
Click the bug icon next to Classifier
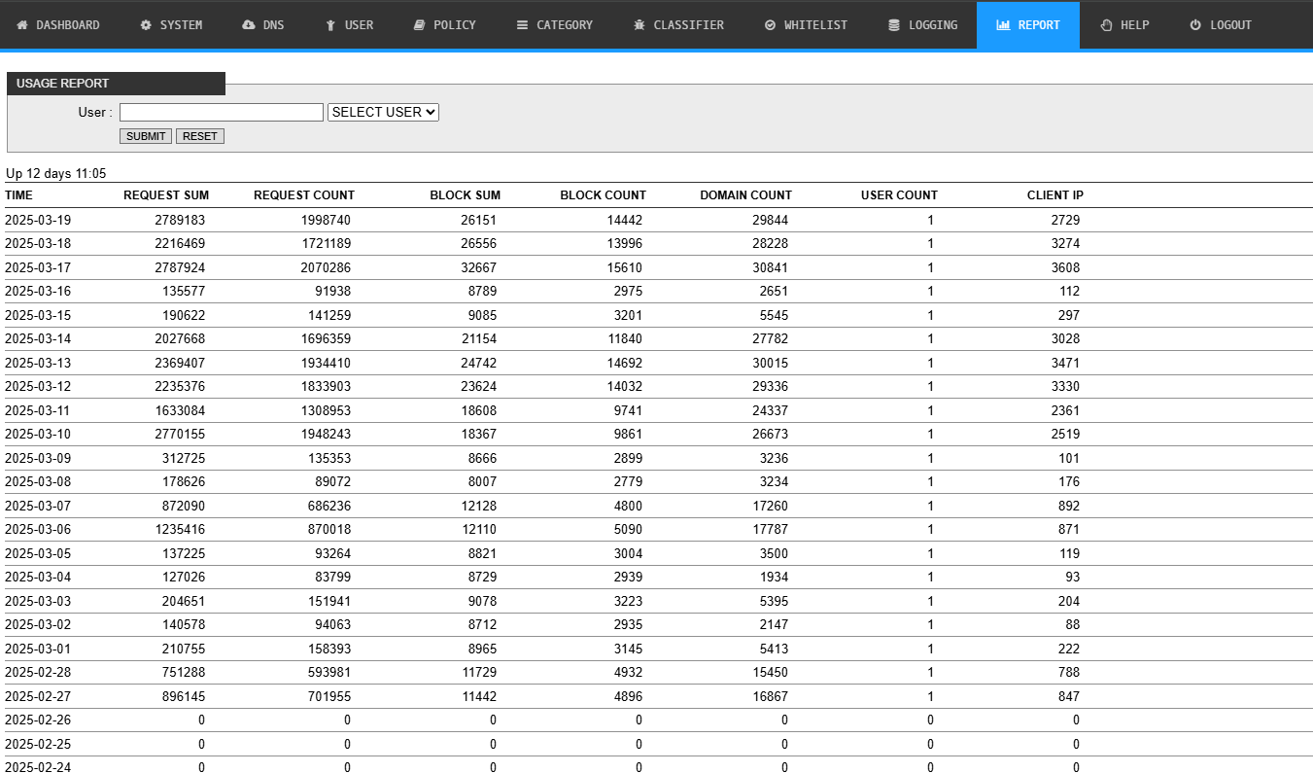[x=639, y=25]
